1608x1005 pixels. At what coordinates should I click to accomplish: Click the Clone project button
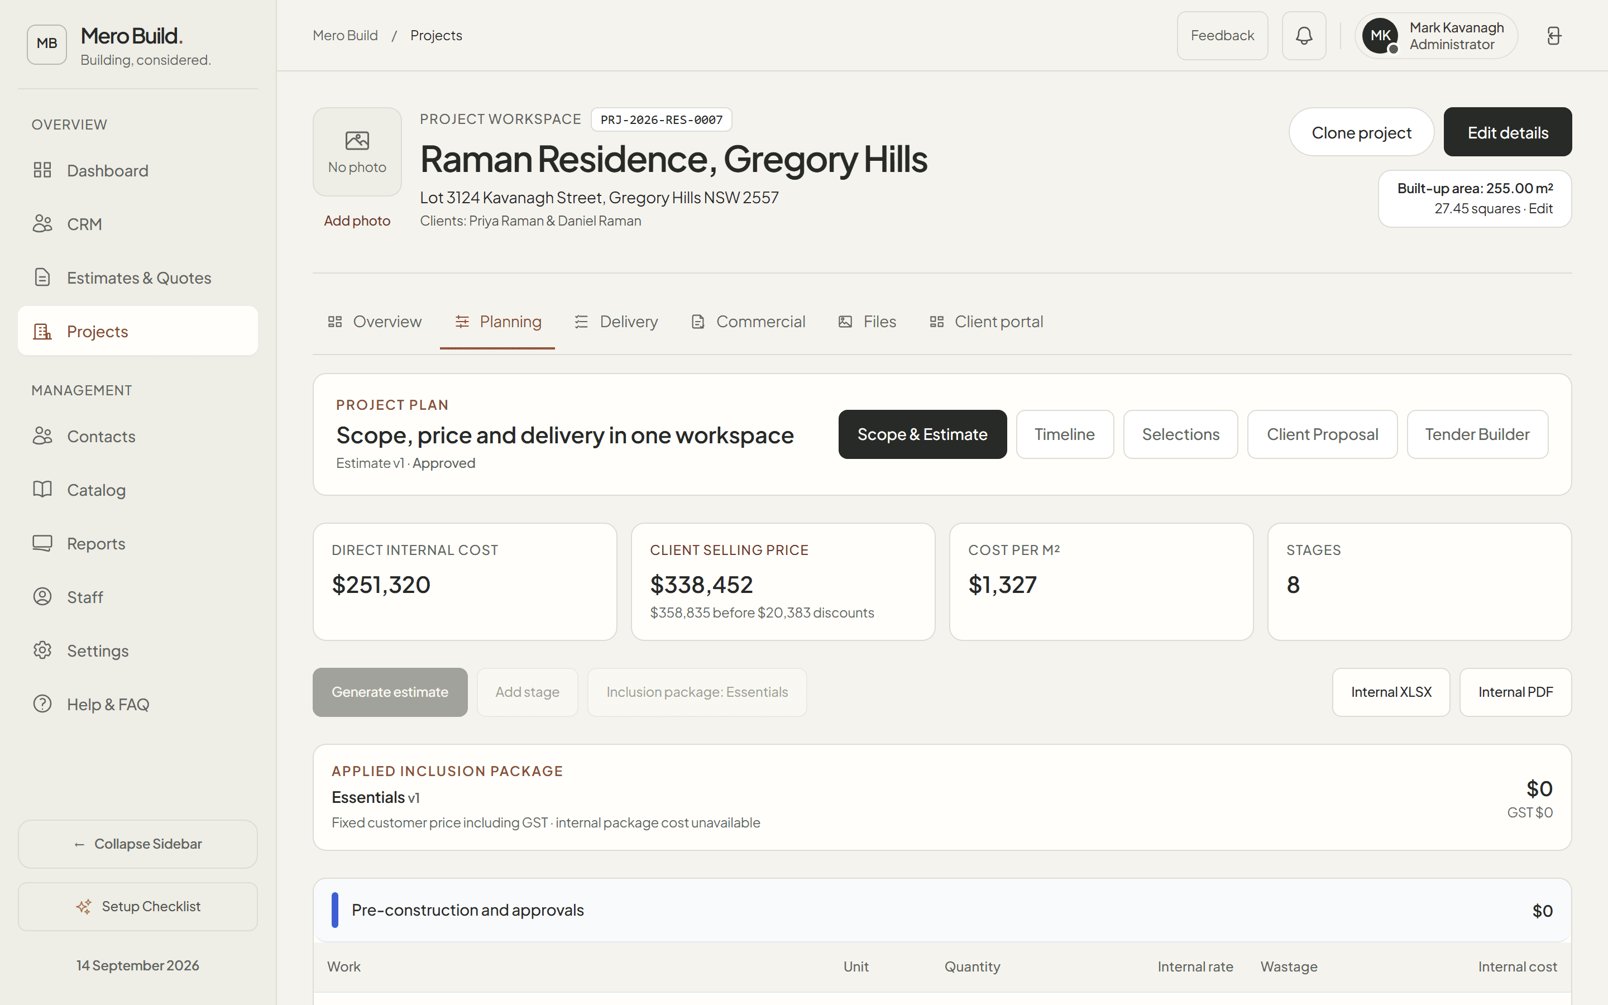[1361, 132]
